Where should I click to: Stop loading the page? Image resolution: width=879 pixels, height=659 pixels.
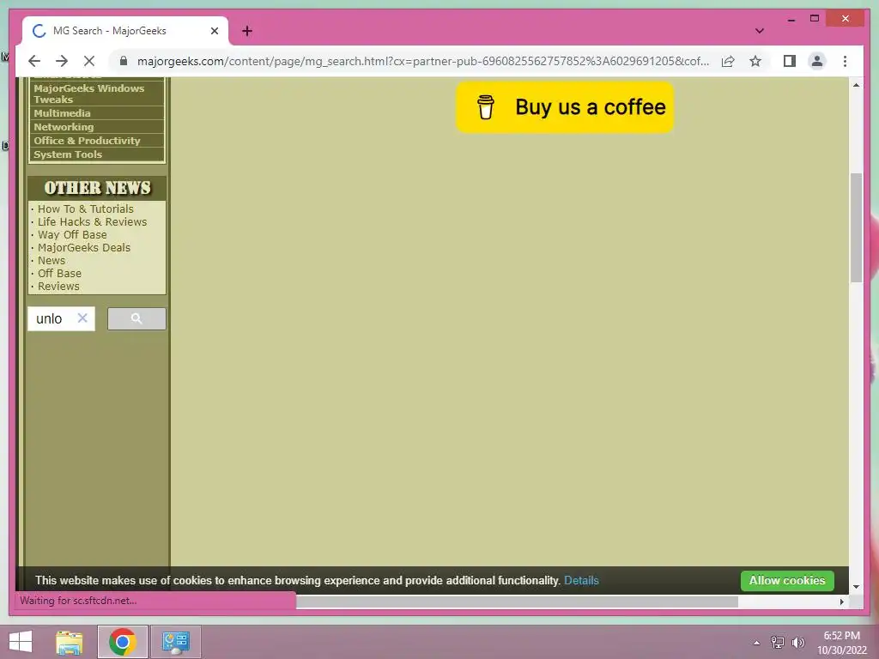click(89, 61)
